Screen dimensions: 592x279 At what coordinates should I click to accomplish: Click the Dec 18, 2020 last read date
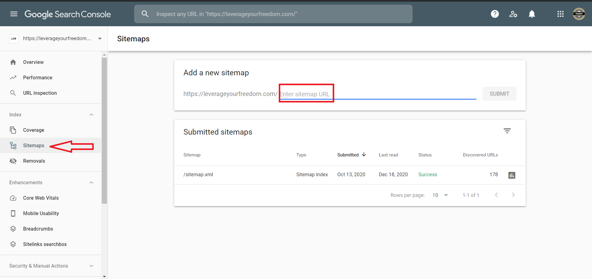point(393,174)
